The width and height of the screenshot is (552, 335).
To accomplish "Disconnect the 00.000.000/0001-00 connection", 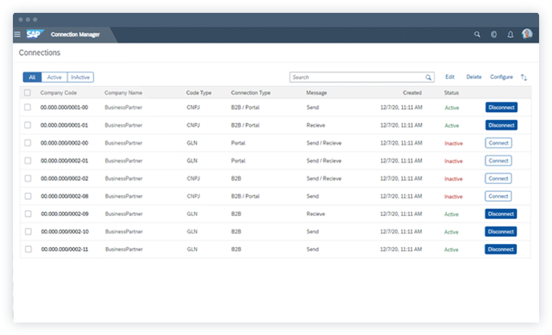I will [x=501, y=107].
